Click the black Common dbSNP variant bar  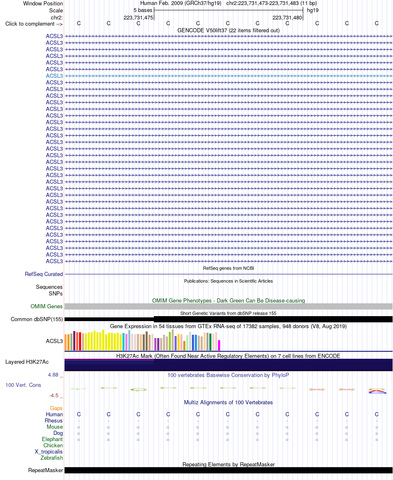coord(228,319)
